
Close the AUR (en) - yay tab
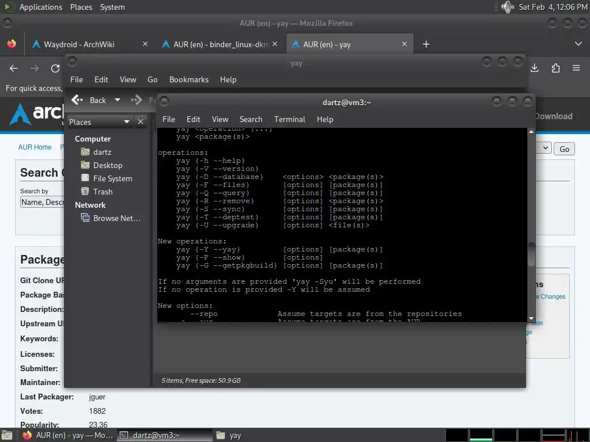click(x=404, y=44)
